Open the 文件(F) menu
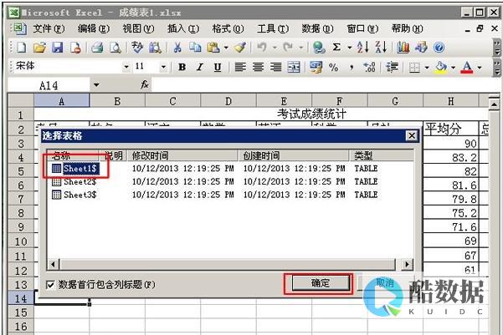Image resolution: width=503 pixels, height=335 pixels. pyautogui.click(x=49, y=29)
